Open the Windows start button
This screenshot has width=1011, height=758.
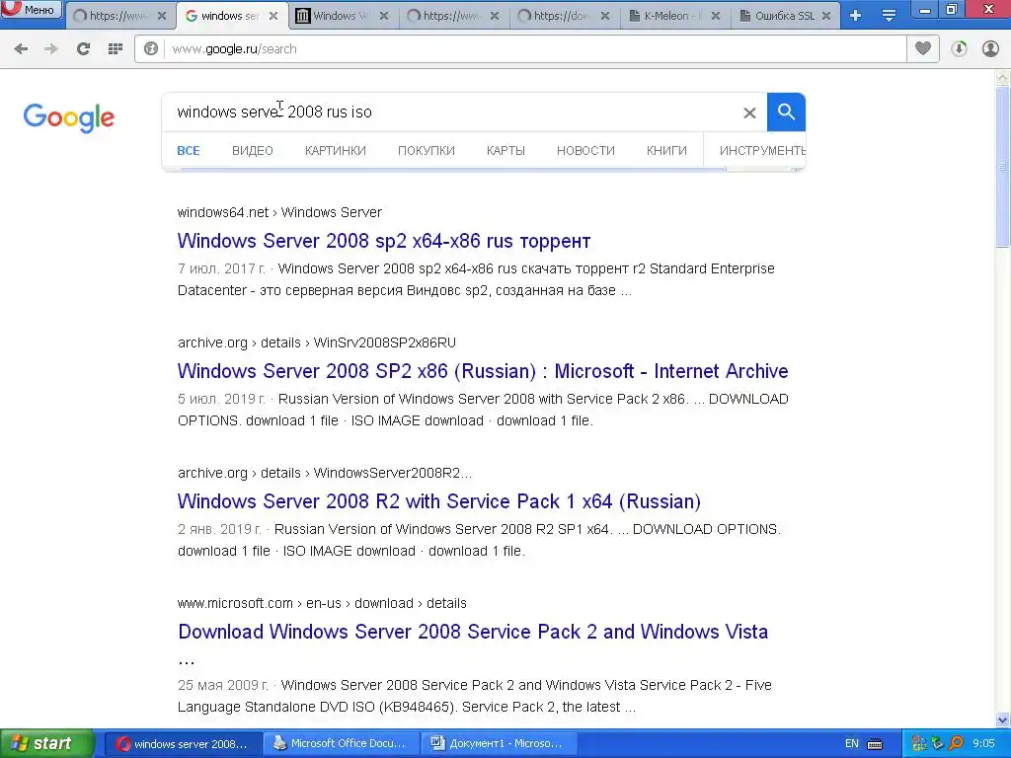(46, 744)
